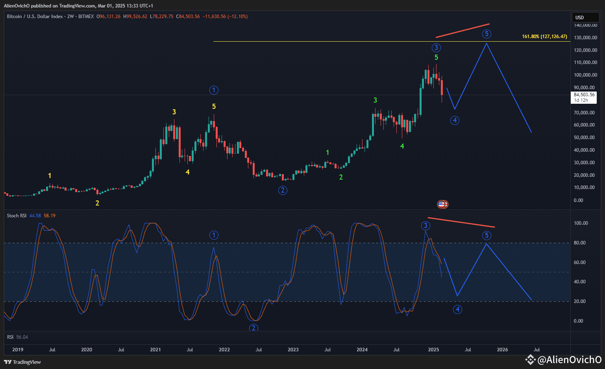Click the Stoch RSI value 44.58
The image size is (605, 369).
[x=35, y=216]
